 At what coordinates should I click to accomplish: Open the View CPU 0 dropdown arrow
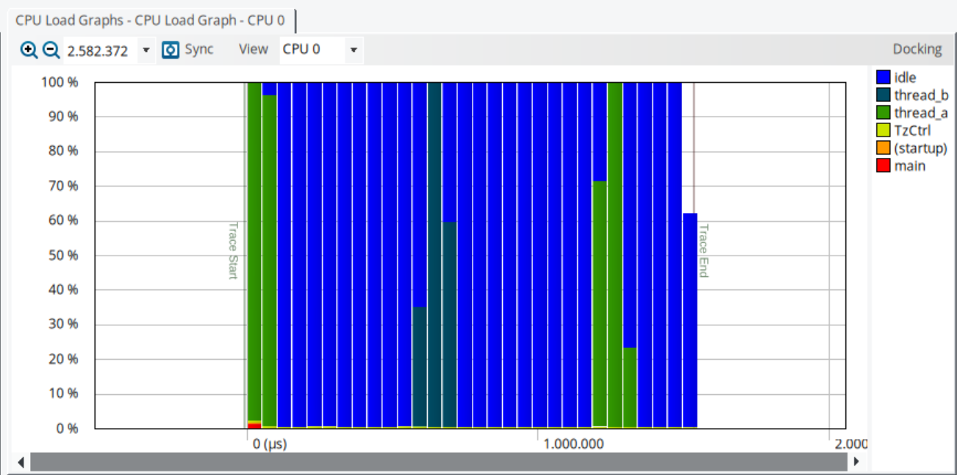(x=354, y=50)
